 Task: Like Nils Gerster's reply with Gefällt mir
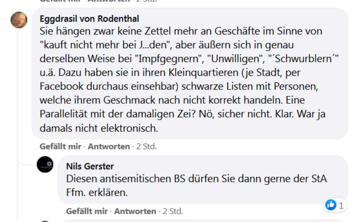[87, 211]
